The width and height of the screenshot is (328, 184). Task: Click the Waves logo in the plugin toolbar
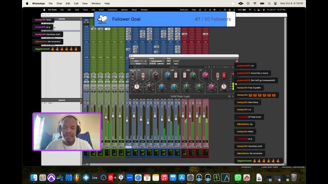(x=131, y=67)
